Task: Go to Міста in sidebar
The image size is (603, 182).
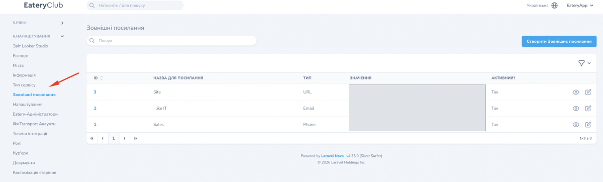Action: 18,65
